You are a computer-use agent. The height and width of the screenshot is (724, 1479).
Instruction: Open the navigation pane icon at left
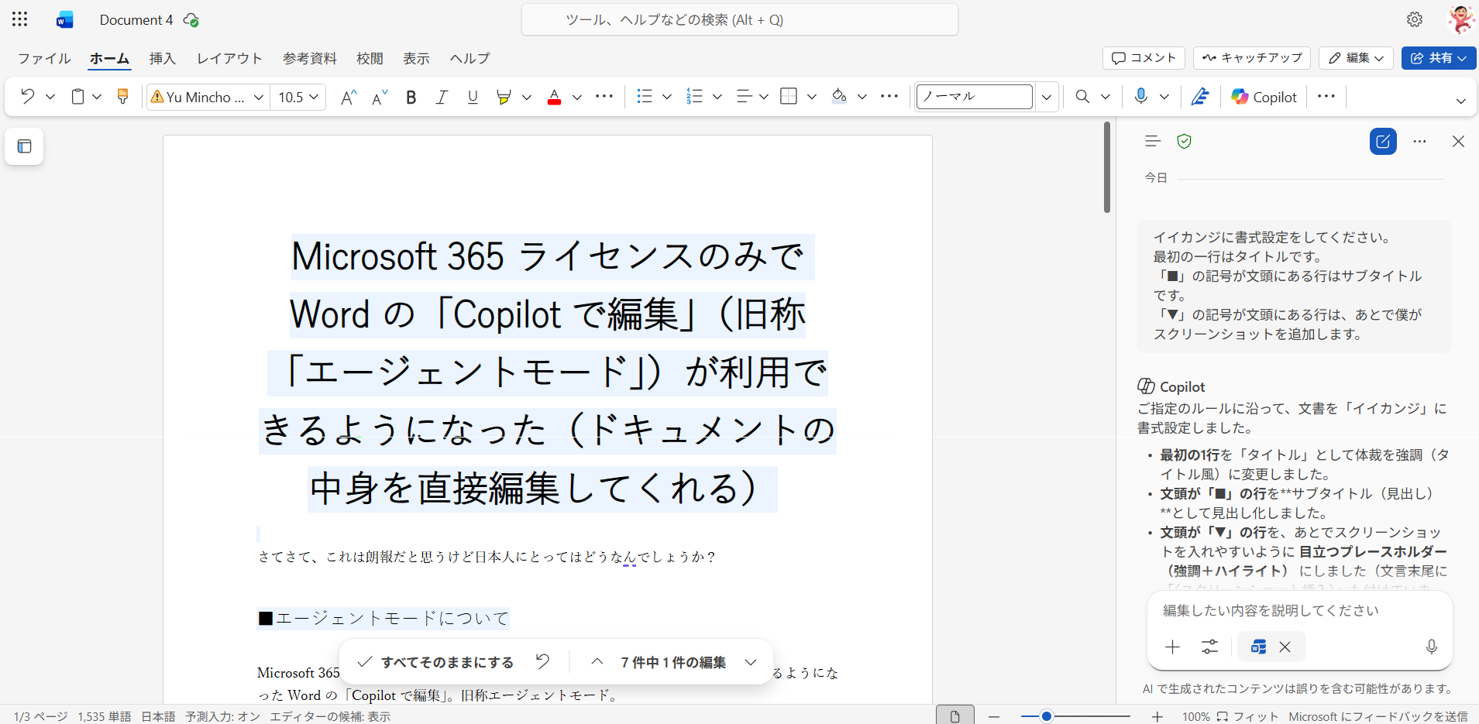pyautogui.click(x=25, y=146)
